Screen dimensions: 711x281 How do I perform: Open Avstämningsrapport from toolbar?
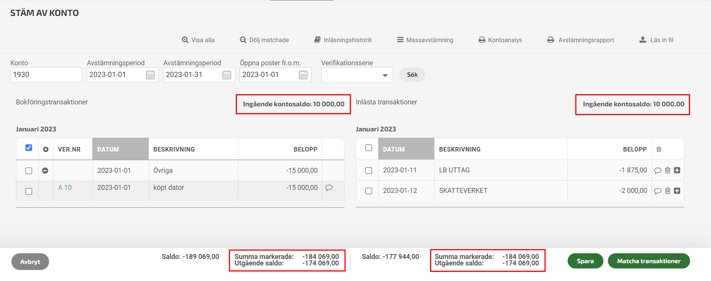tap(581, 40)
